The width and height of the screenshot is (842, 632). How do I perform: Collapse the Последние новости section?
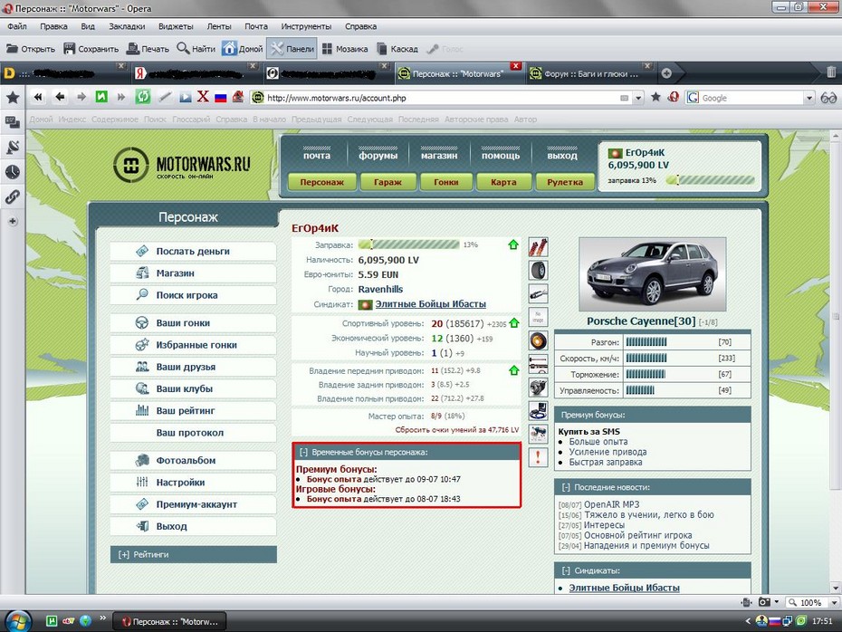(x=566, y=487)
